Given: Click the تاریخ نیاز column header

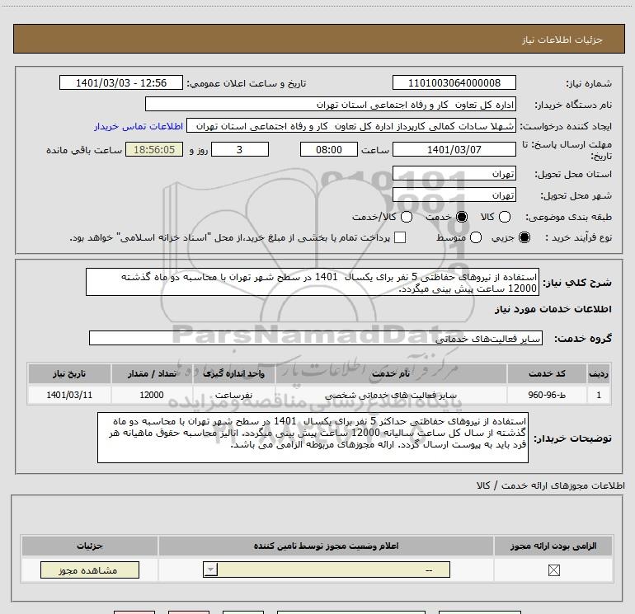Looking at the screenshot, I should tap(69, 373).
